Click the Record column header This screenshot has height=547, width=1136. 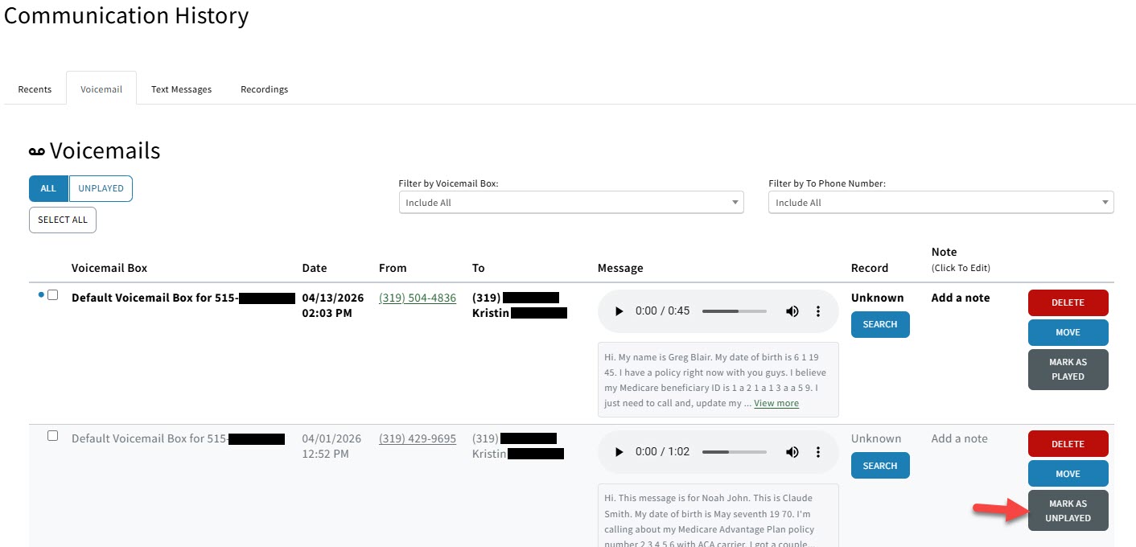[x=870, y=268]
